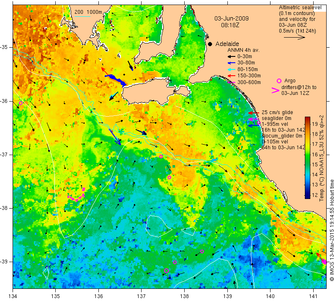Click the 'seaglider 0m' label
This screenshot has width=335, height=301.
(x=276, y=118)
